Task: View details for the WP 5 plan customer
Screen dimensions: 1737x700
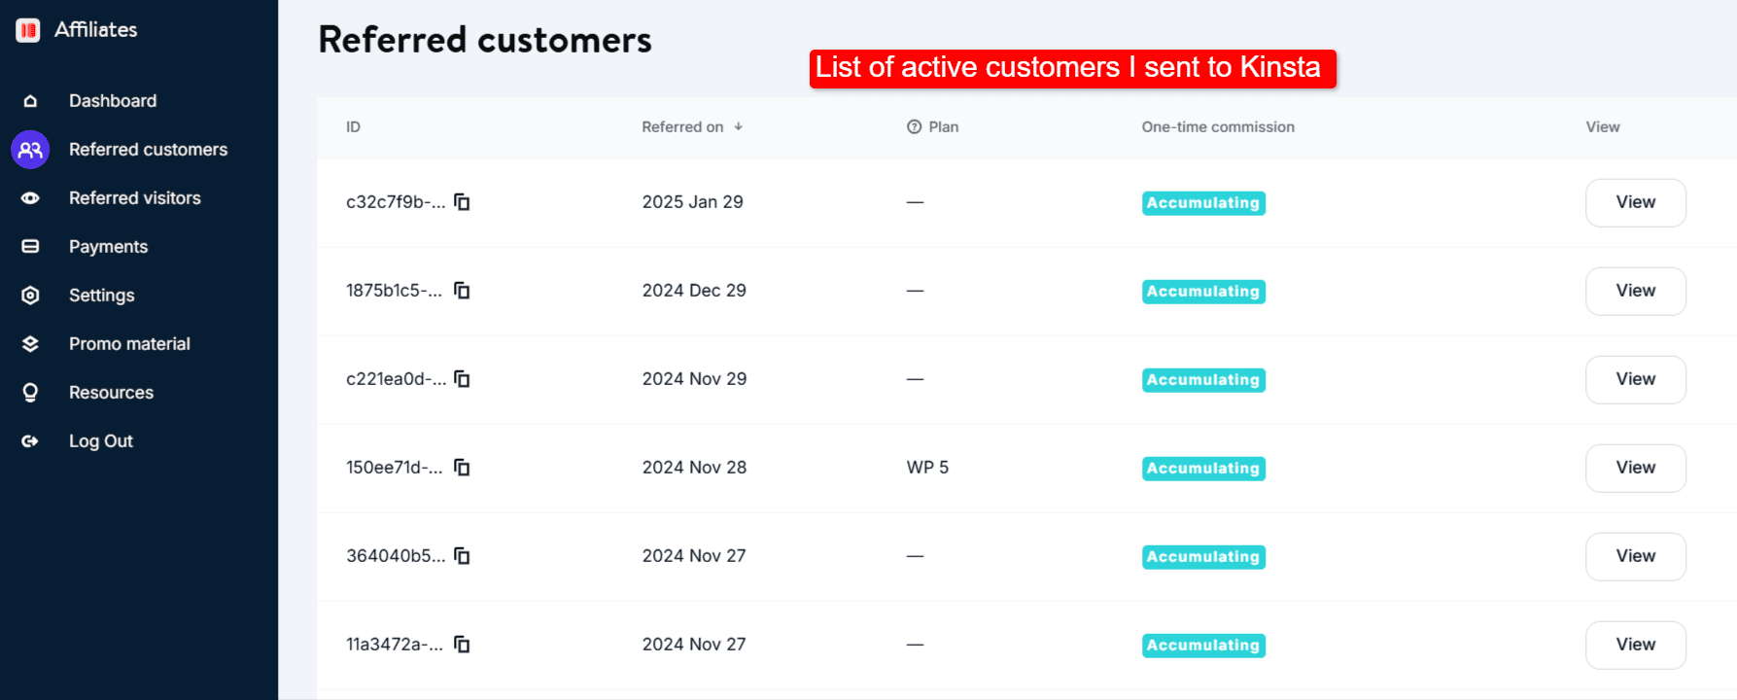Action: (x=1635, y=468)
